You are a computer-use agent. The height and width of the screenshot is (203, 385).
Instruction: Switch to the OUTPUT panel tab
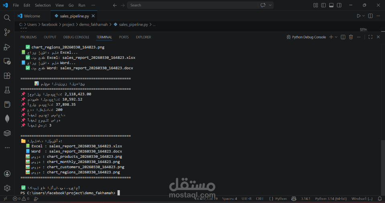click(50, 37)
